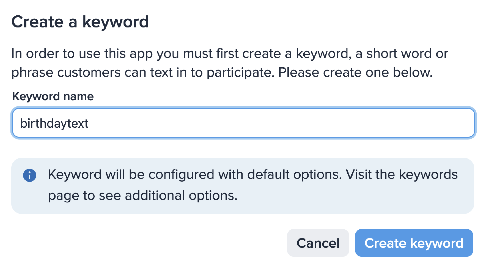Click the word 'Create' on blue button
Viewport: 486px width, 270px height.
click(385, 243)
